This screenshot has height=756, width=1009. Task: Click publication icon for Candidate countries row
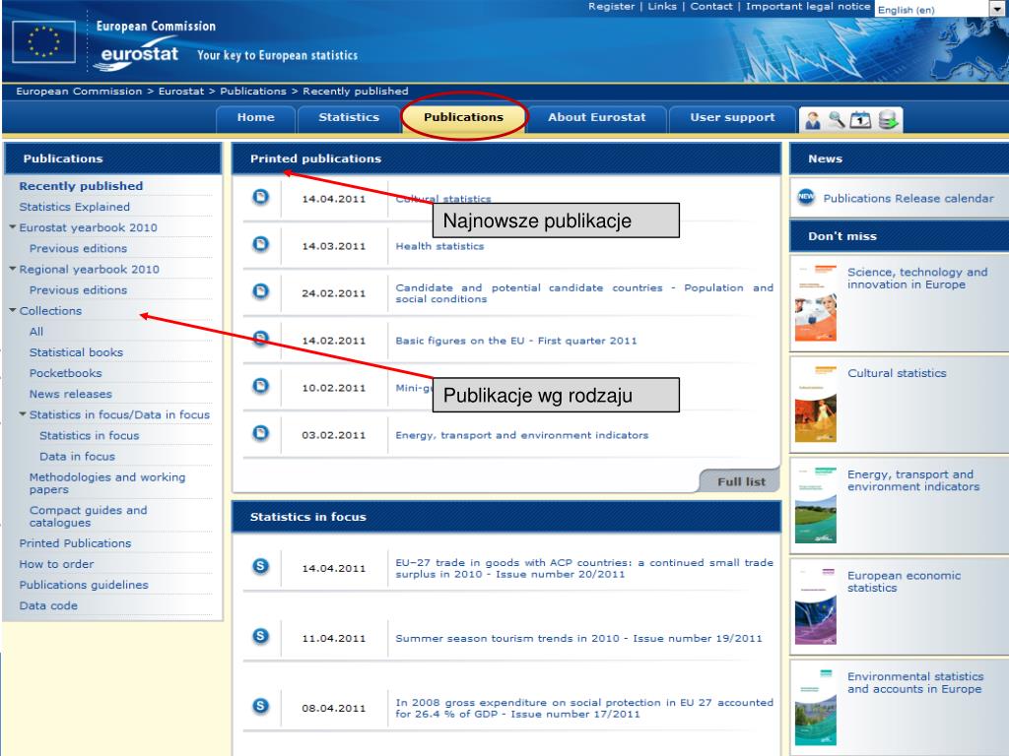click(260, 291)
